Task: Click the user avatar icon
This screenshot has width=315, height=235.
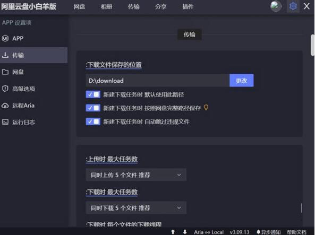Action: 276,6
